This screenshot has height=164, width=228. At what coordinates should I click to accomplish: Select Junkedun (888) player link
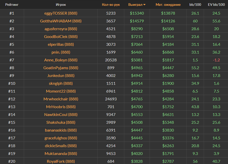(61, 75)
